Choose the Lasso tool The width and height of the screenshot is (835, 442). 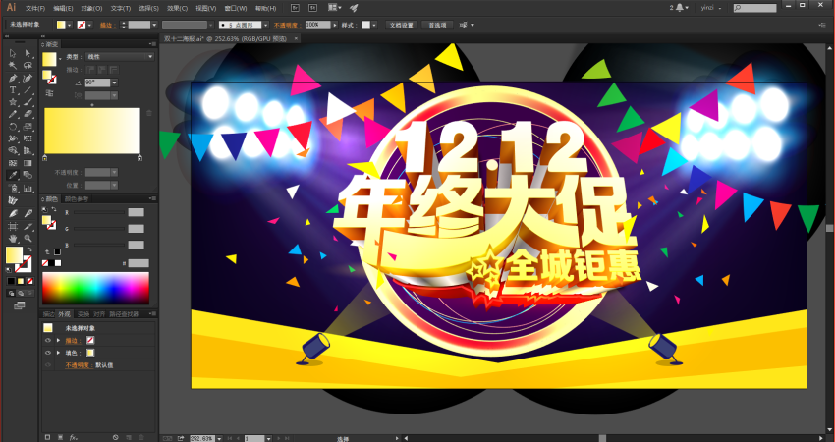coord(28,66)
